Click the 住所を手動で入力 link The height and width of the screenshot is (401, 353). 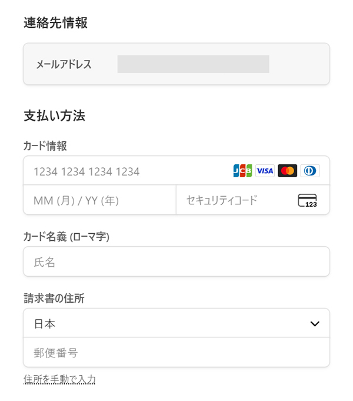point(59,379)
